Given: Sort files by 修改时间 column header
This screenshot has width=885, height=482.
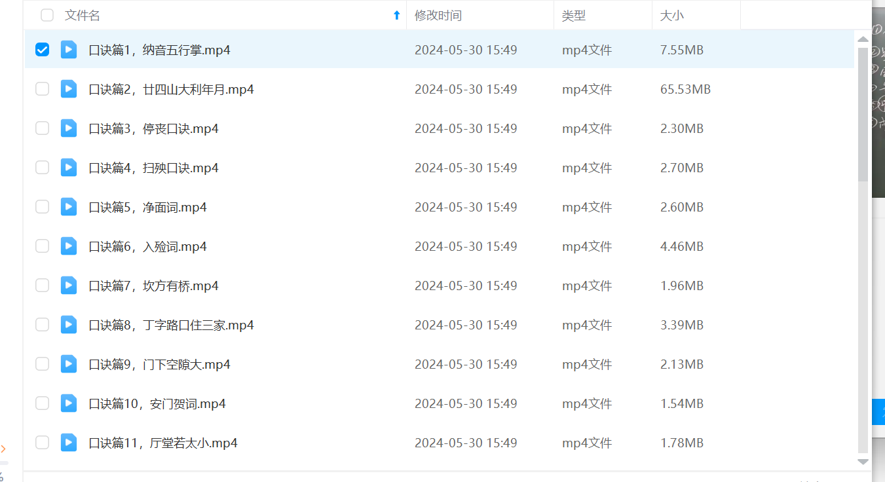Looking at the screenshot, I should point(438,16).
